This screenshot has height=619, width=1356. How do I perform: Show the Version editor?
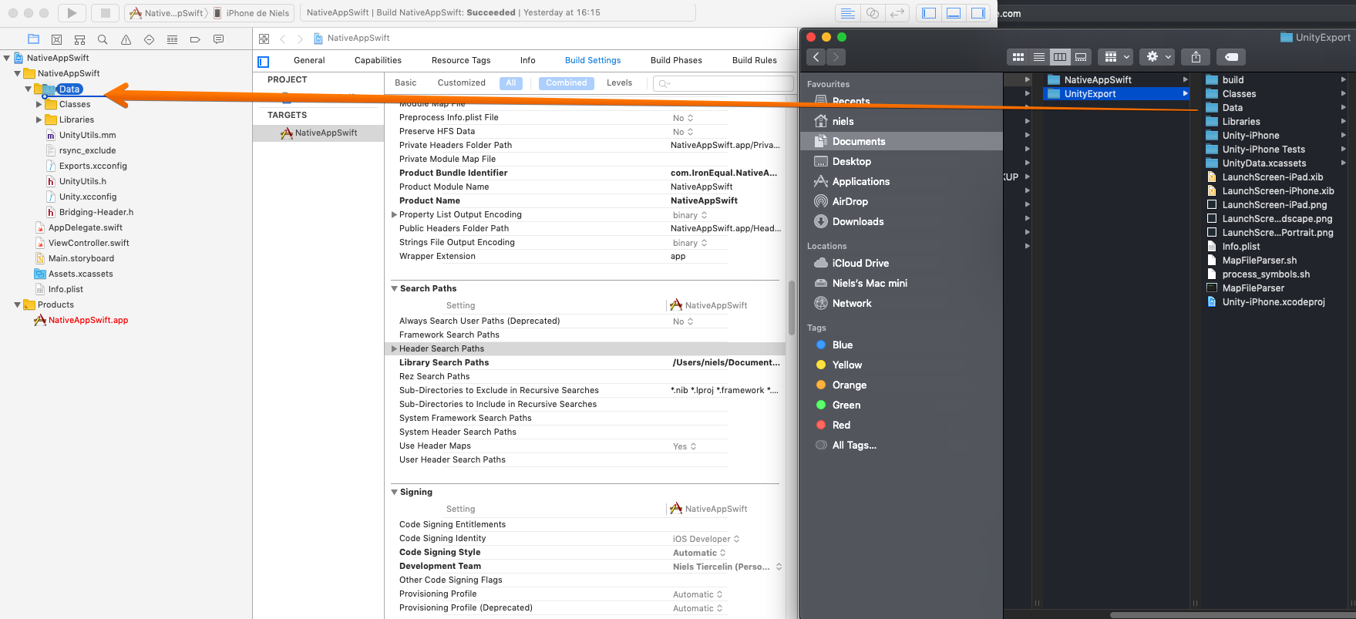(x=897, y=13)
